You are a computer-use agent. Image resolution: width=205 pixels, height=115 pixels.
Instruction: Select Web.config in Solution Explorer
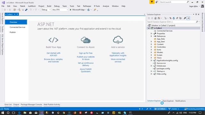pos(161,74)
